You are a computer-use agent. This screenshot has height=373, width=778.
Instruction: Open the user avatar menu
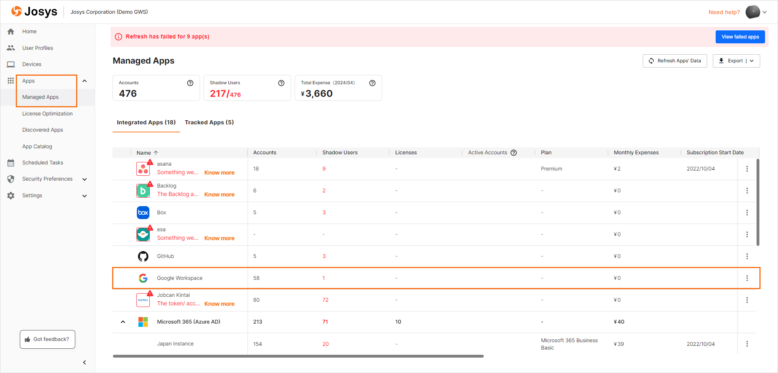756,12
